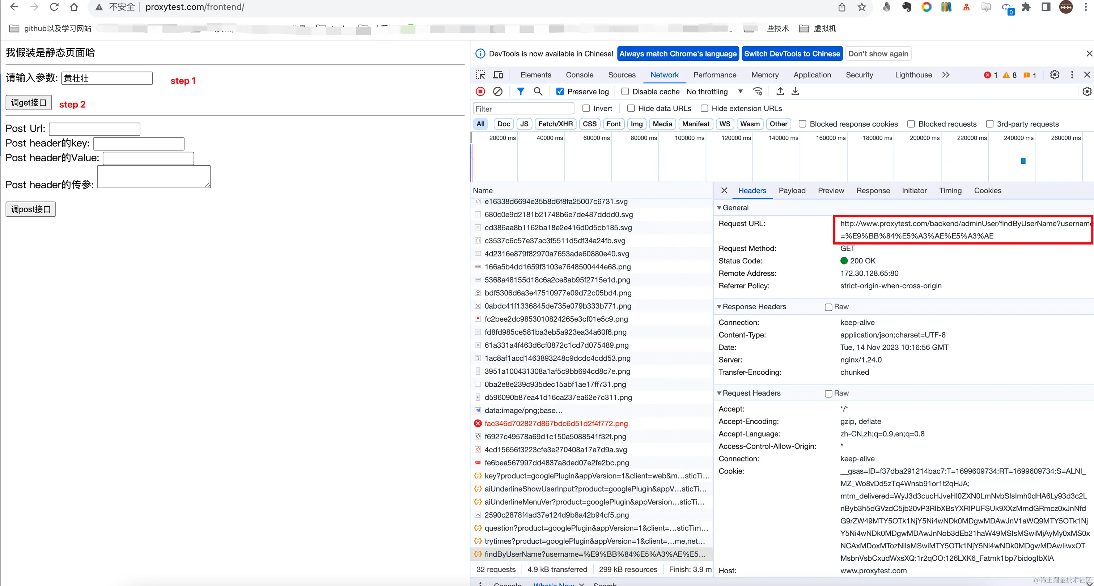The height and width of the screenshot is (586, 1094).
Task: Show more DevTools tabs chevron
Action: (945, 75)
